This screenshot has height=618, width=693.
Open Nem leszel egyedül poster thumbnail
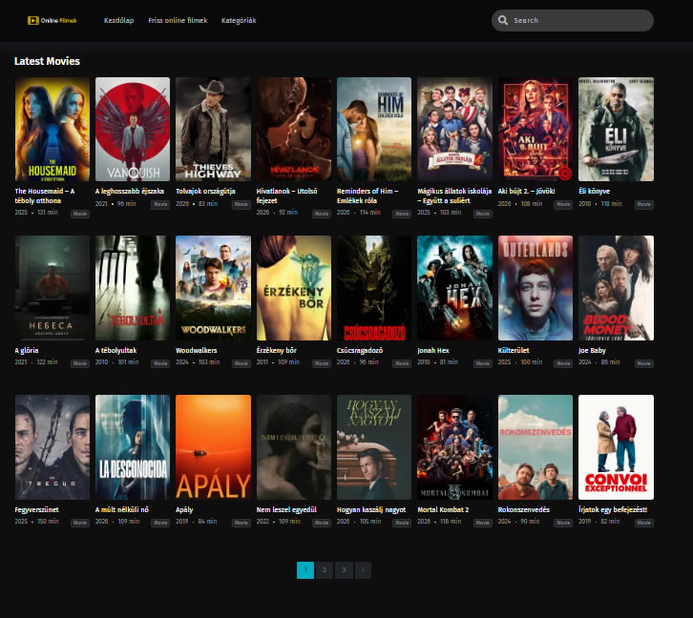tap(294, 447)
